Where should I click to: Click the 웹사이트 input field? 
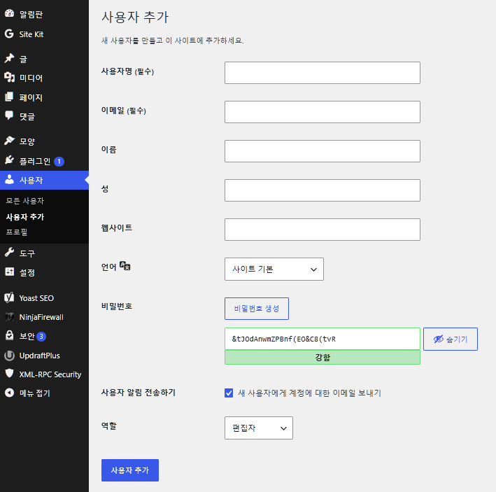click(323, 230)
